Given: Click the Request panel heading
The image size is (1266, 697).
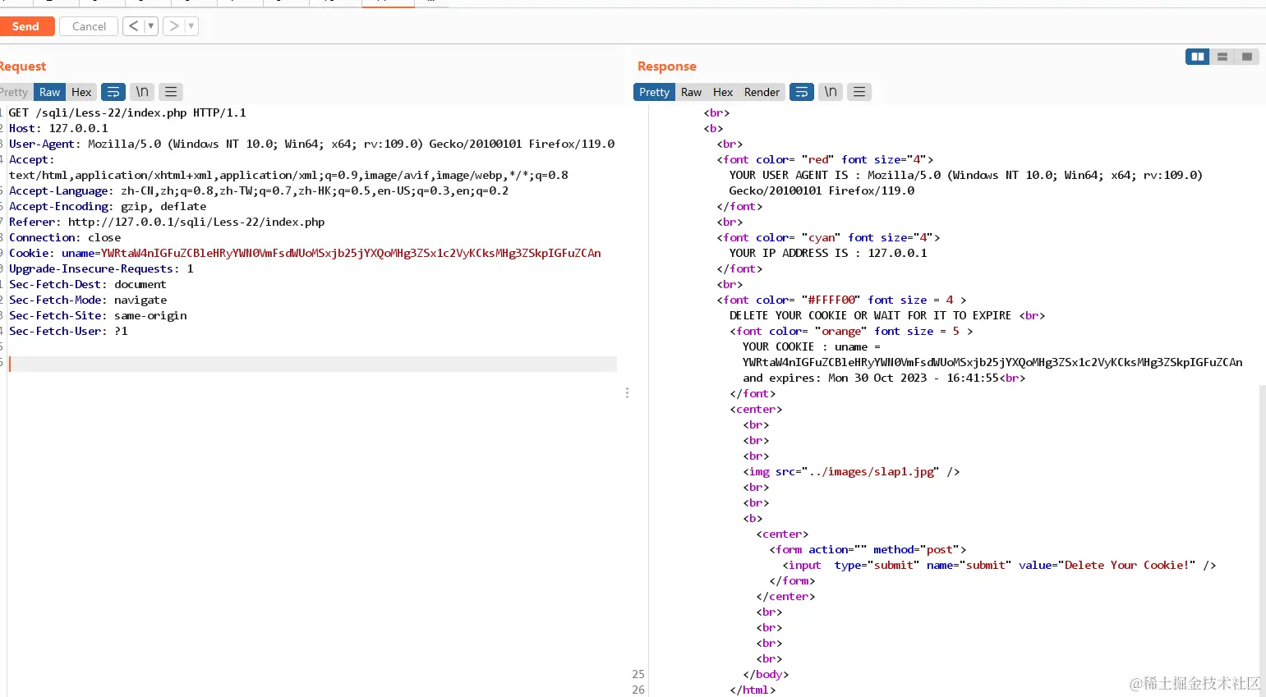Looking at the screenshot, I should [23, 66].
